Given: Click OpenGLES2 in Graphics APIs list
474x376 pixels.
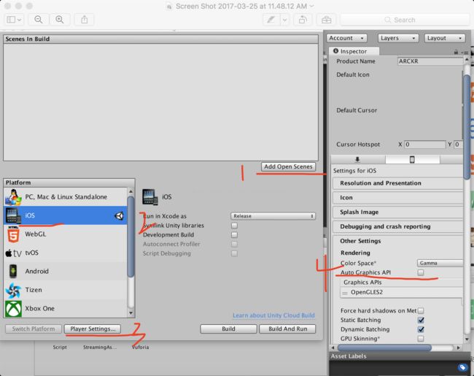Looking at the screenshot, I should point(366,292).
